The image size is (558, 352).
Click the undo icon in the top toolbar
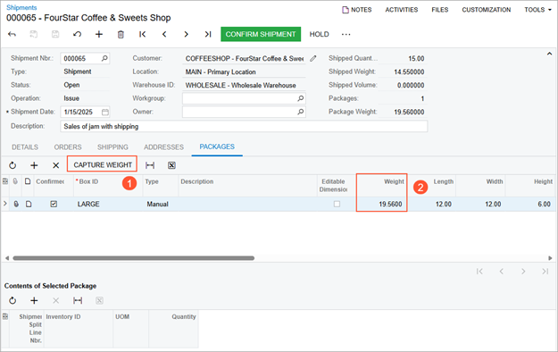point(77,34)
